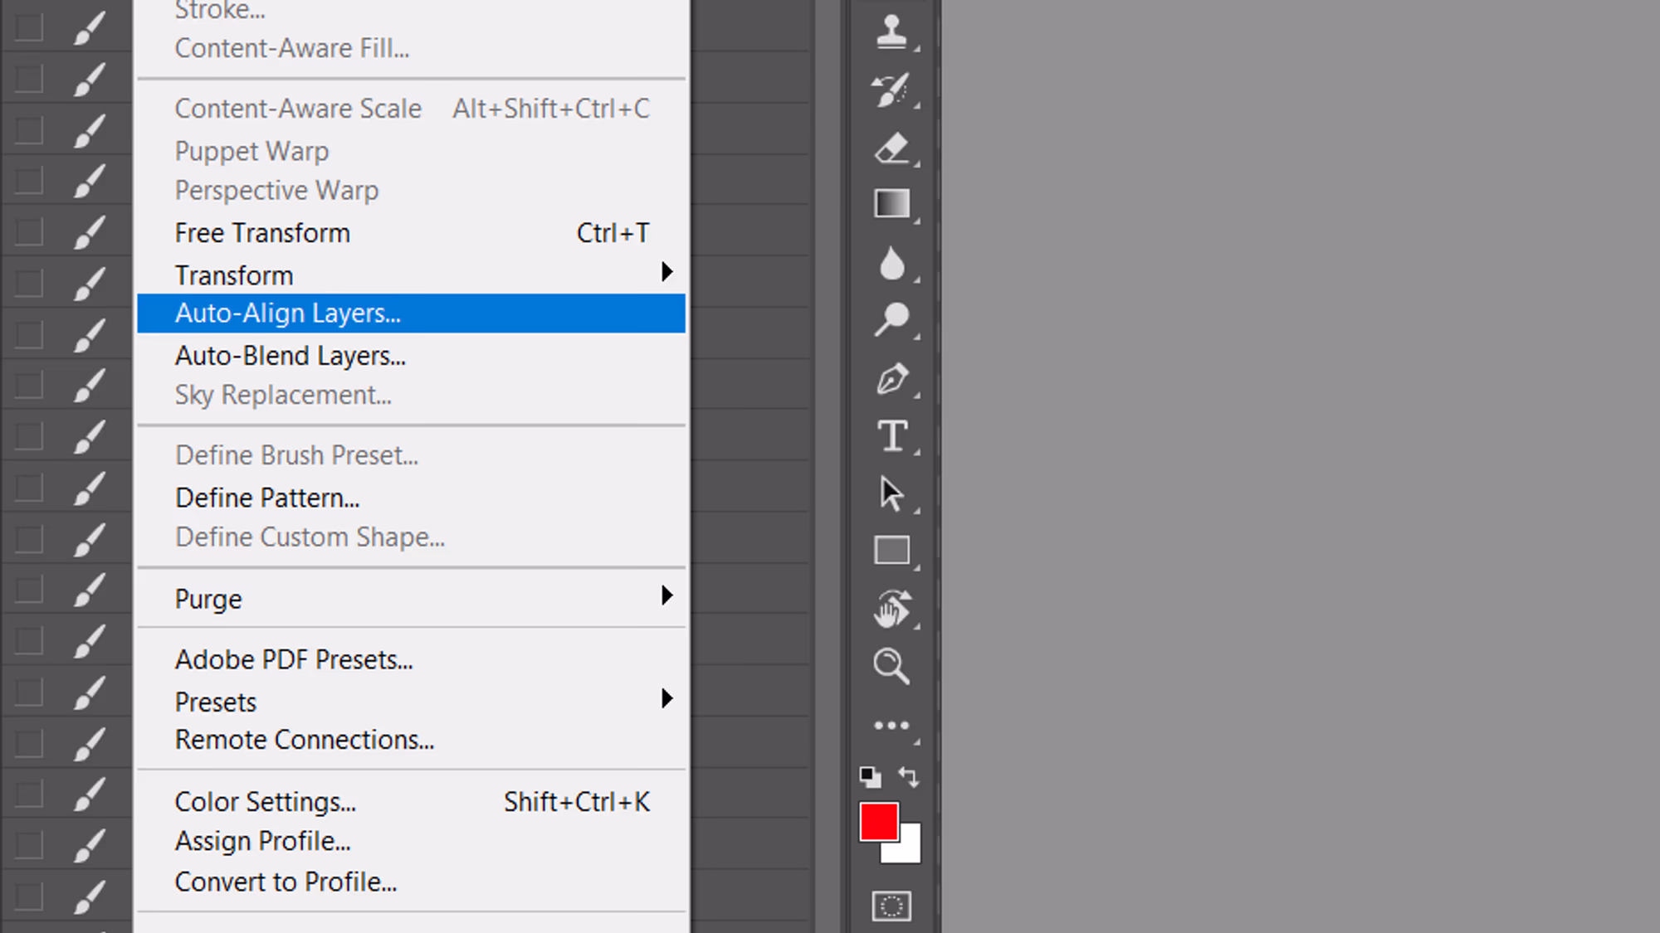Open the Edit Toolbar three-dots menu
The image size is (1660, 933).
pos(891,726)
